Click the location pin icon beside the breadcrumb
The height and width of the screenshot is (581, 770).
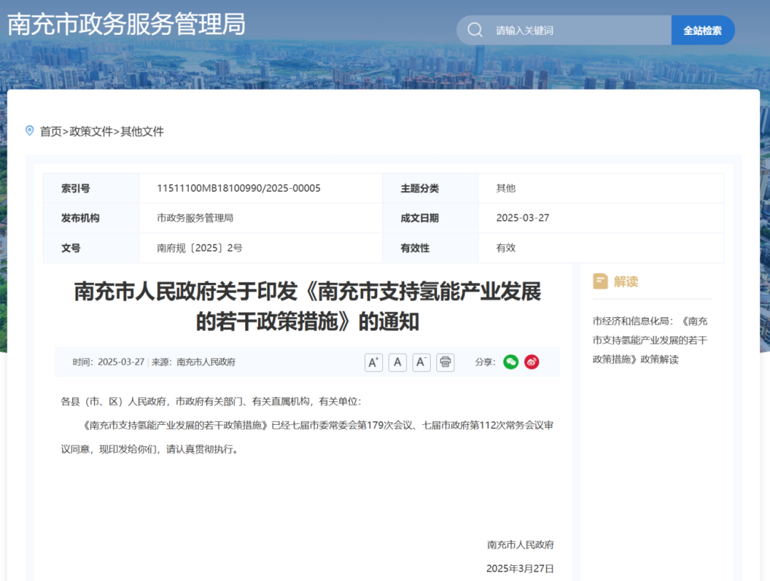[29, 130]
